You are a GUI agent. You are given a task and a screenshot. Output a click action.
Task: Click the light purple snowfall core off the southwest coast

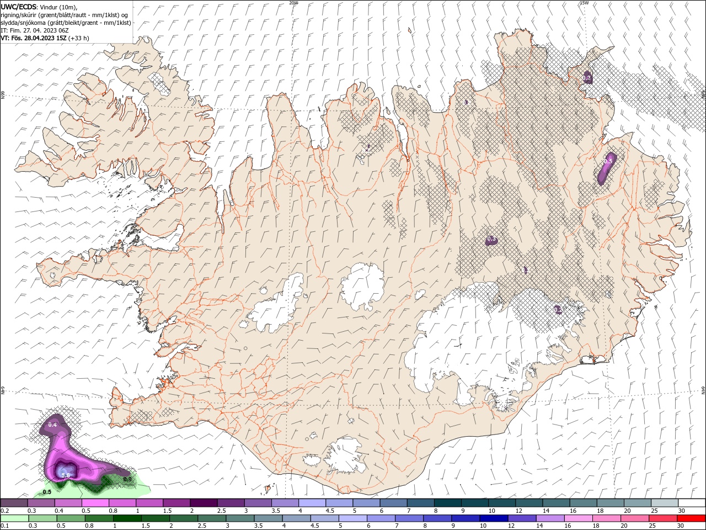65,471
